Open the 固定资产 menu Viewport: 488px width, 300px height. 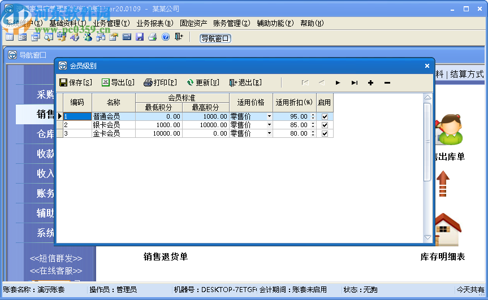pyautogui.click(x=193, y=23)
